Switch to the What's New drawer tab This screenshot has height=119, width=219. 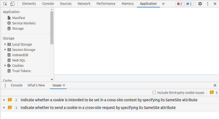[36, 85]
